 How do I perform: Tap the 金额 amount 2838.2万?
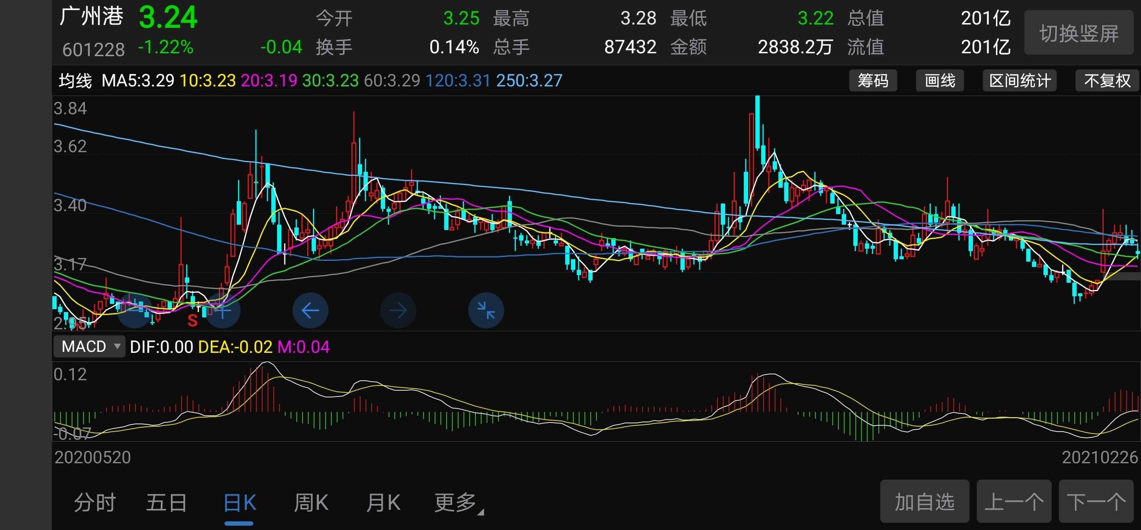coord(795,47)
